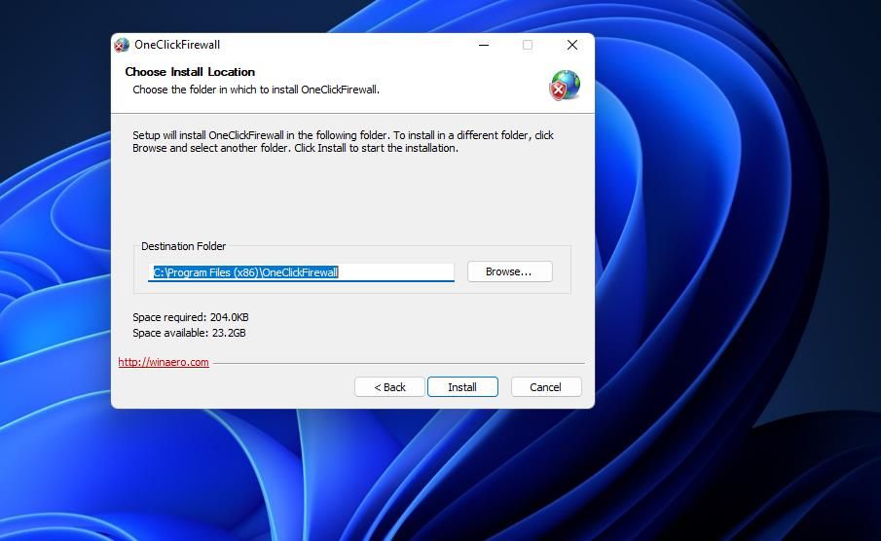Screen dimensions: 881x541
Task: Click the 'OneClickFirewall' window title text
Action: point(177,45)
